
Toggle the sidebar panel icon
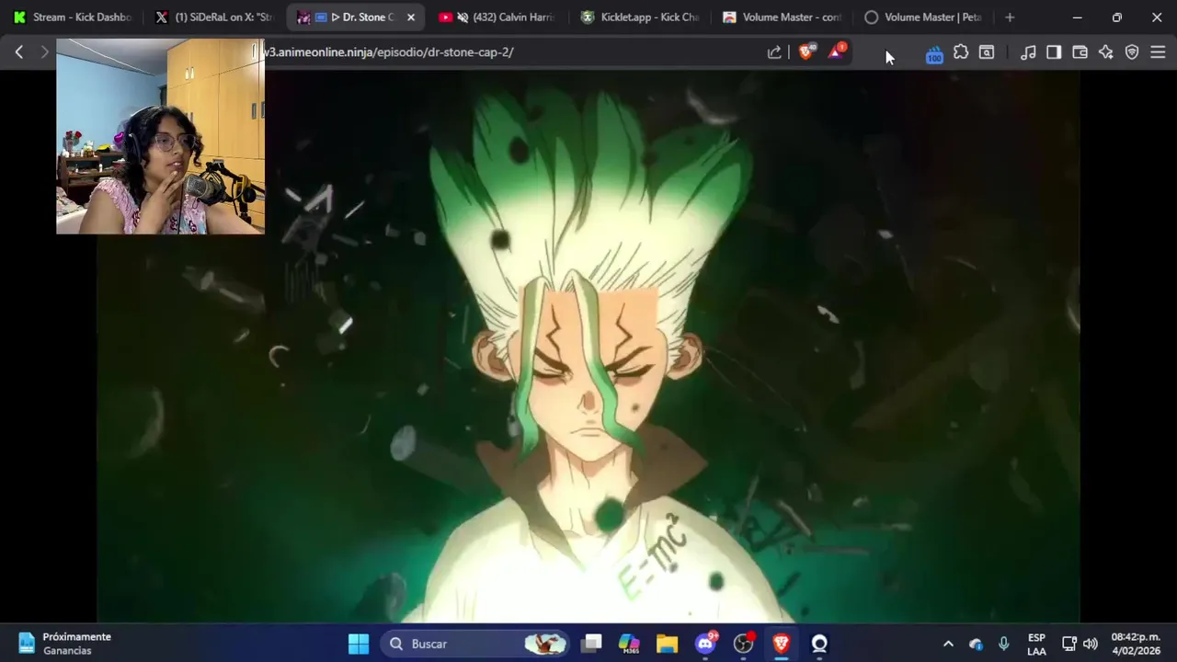point(1054,52)
